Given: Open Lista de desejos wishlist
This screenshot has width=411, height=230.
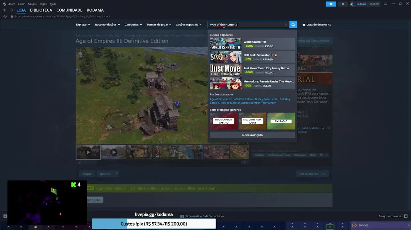Looking at the screenshot, I should click(x=316, y=25).
